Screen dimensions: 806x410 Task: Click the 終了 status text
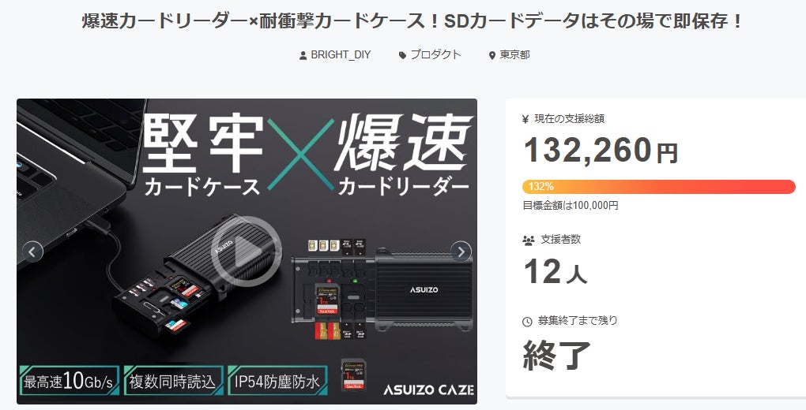[557, 356]
